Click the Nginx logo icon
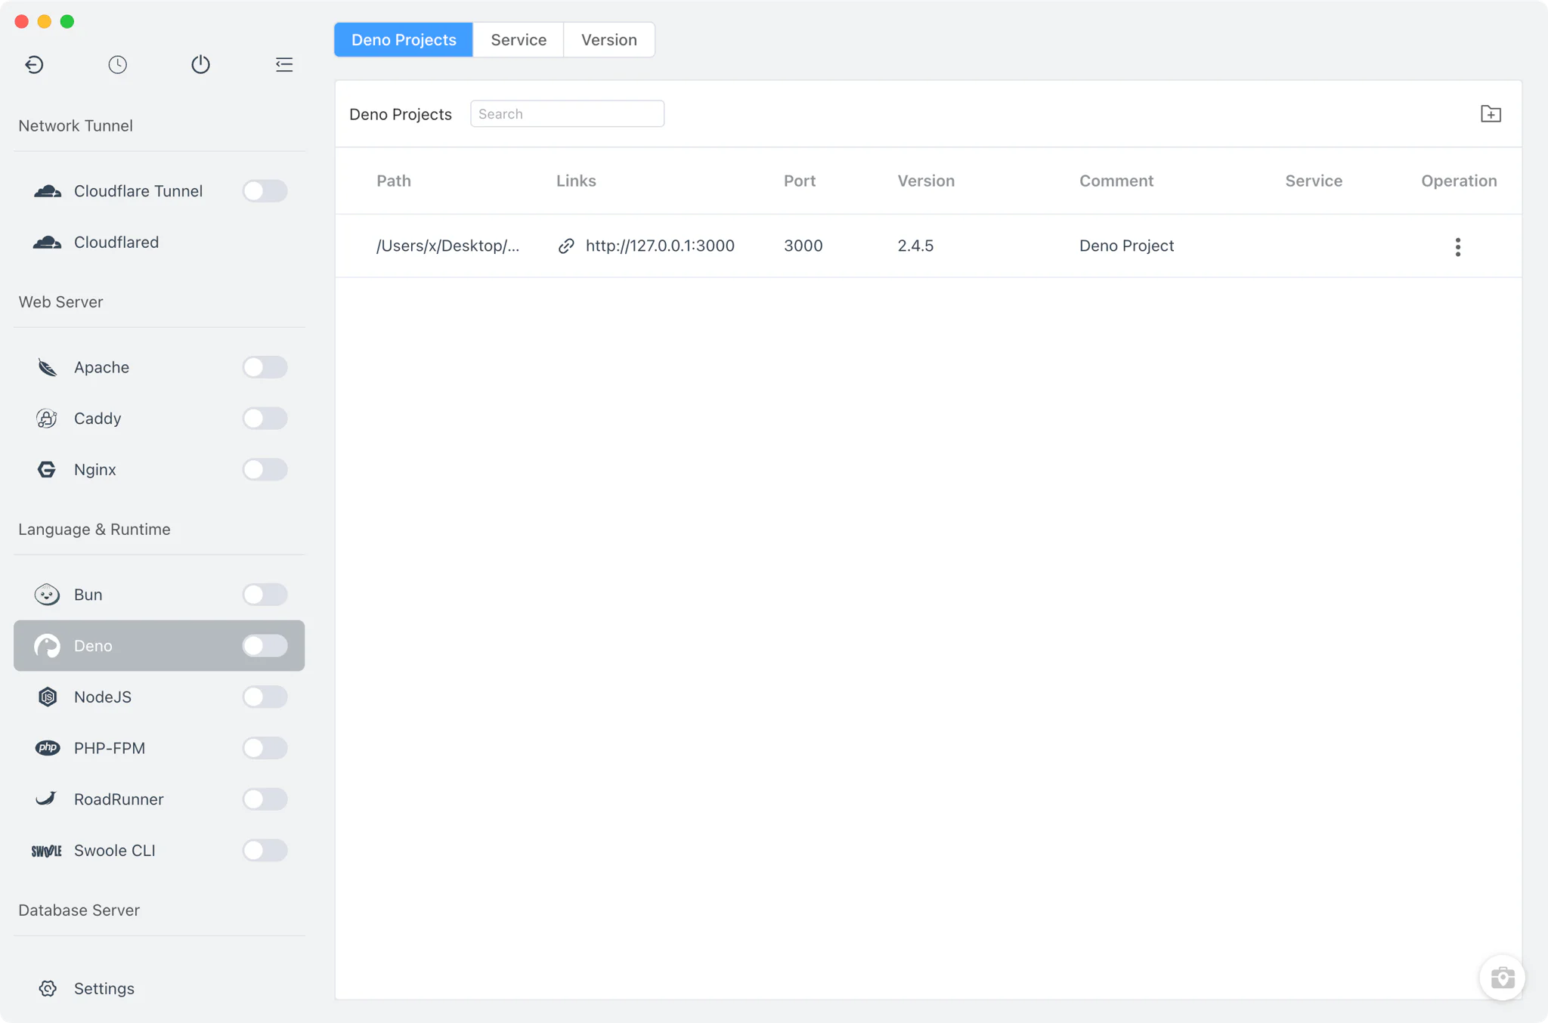The image size is (1548, 1023). pos(47,470)
